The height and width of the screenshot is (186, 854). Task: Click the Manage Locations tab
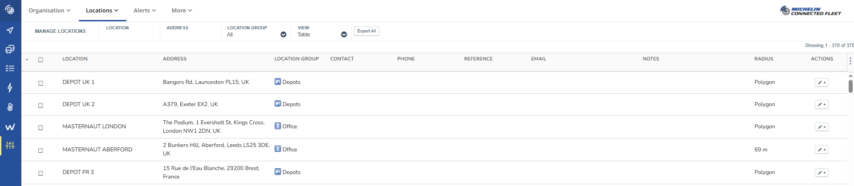click(60, 31)
